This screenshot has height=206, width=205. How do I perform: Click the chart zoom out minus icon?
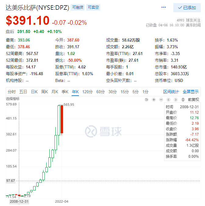coord(161,100)
